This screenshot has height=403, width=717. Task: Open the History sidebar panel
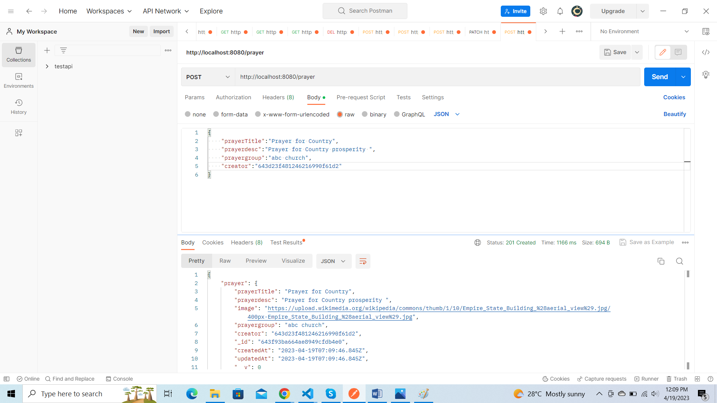click(x=19, y=107)
